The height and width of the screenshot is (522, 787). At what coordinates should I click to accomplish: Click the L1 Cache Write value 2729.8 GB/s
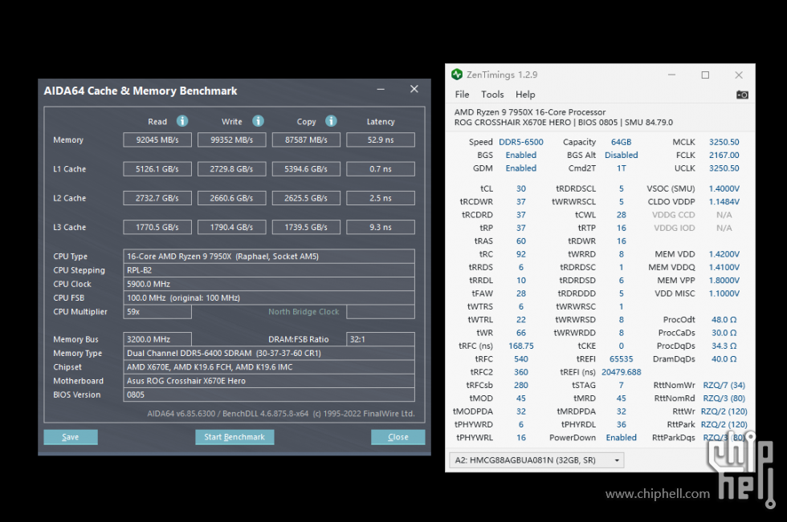coord(231,169)
